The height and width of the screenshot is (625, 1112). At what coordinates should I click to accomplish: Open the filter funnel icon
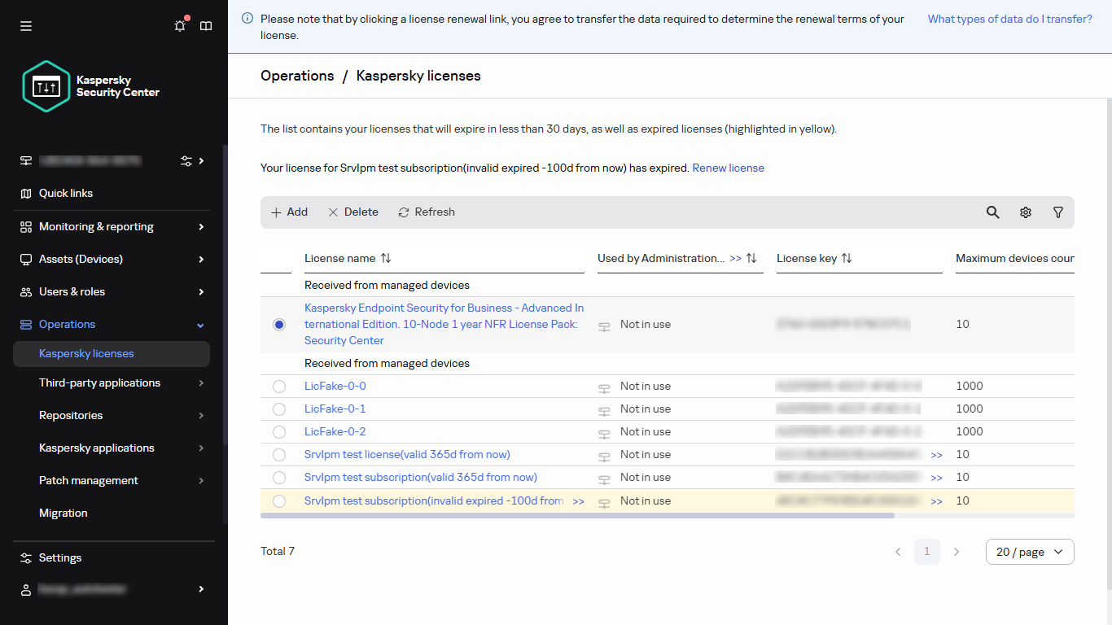click(1057, 212)
